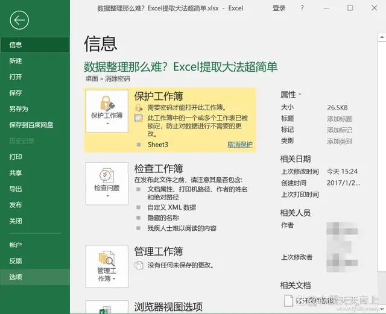
Task: Click 添加类别 to add a category
Action: (340, 141)
